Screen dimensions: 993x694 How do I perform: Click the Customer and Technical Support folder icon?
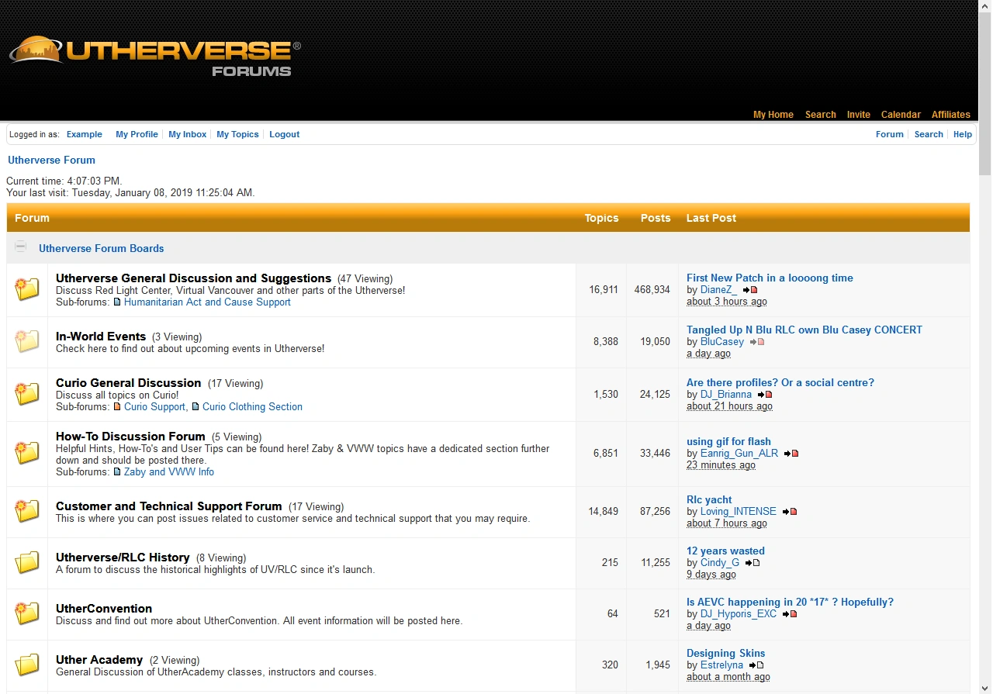point(27,511)
